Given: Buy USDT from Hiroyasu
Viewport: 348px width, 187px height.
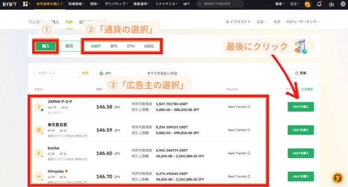Looking at the screenshot, I should coord(301,176).
